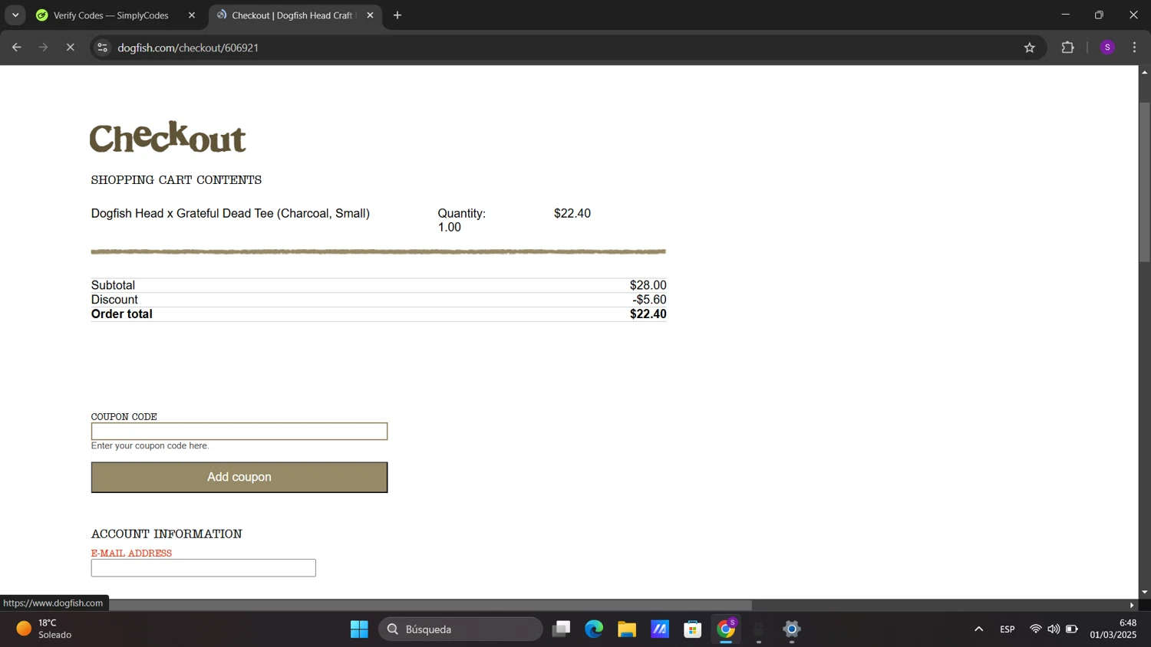Select the item price $22.40
The image size is (1151, 647).
coord(572,213)
